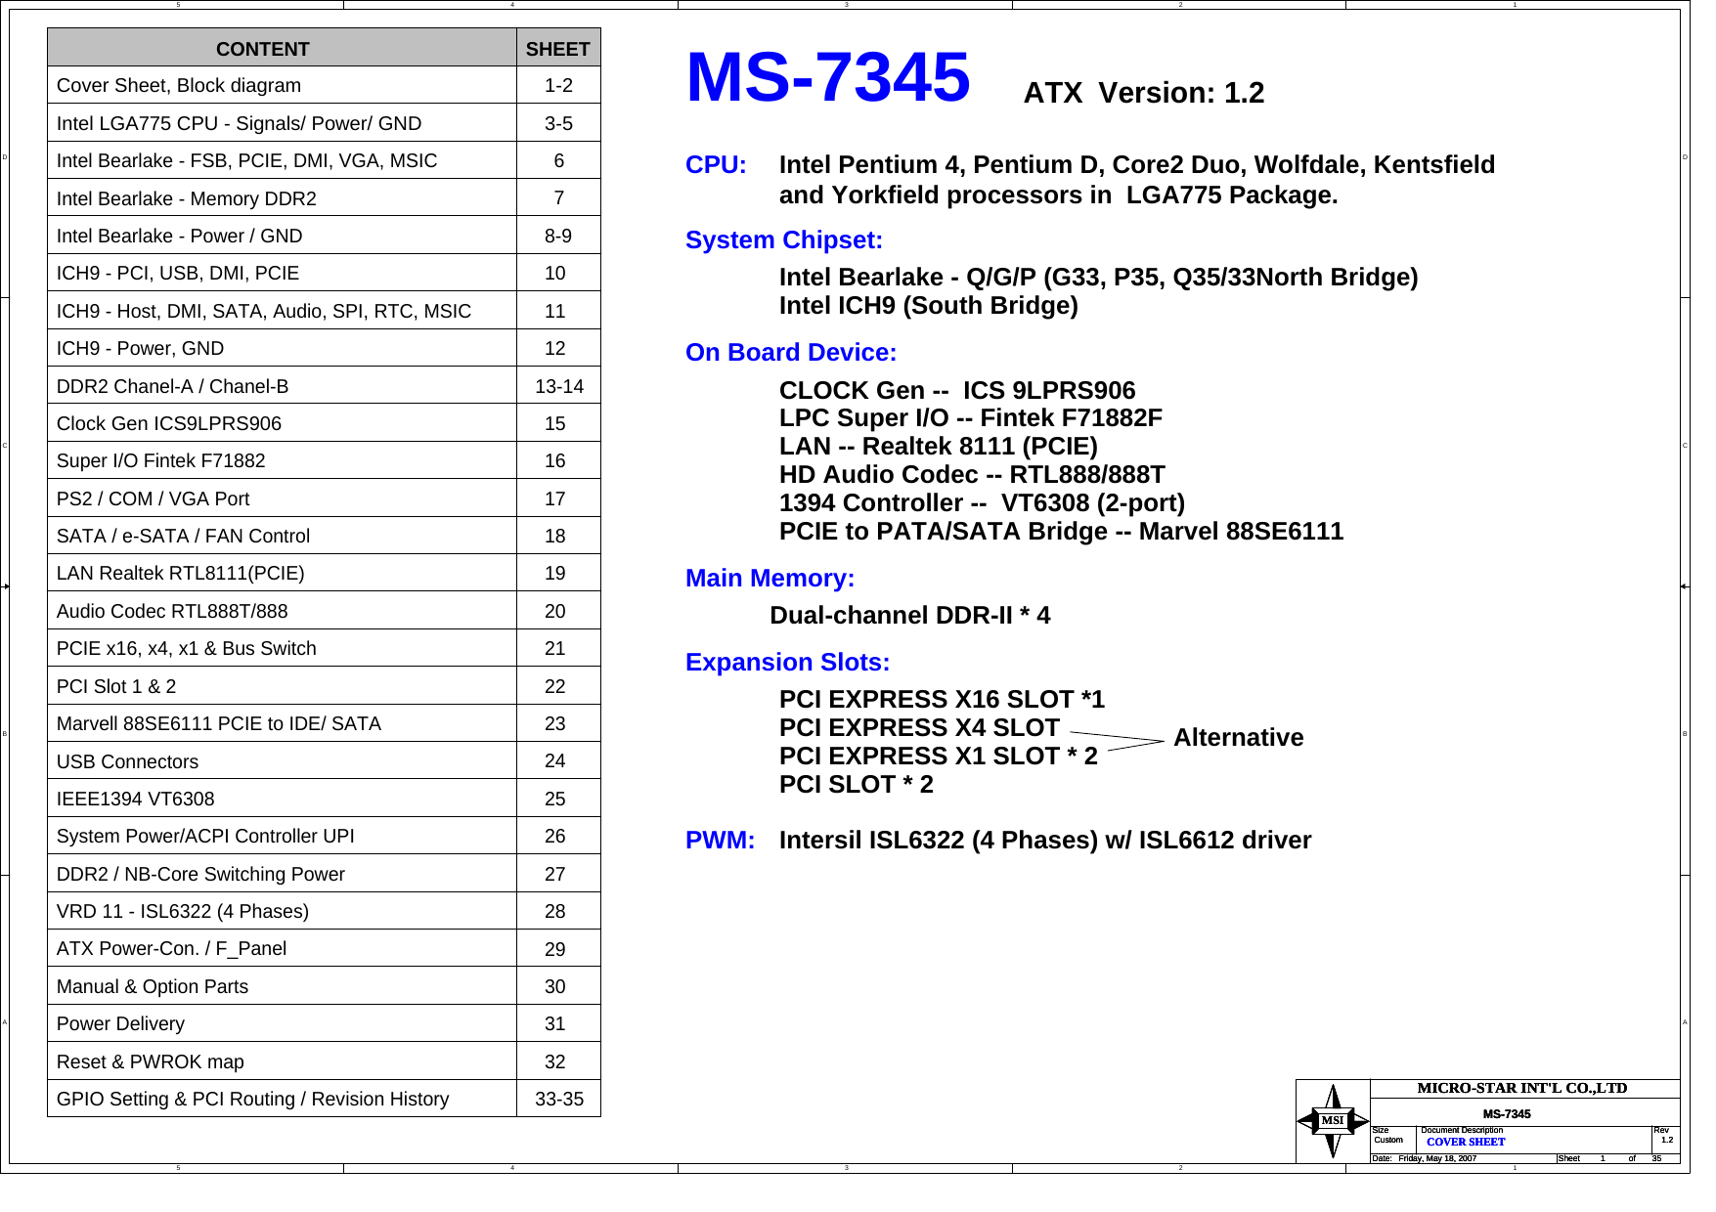The height and width of the screenshot is (1212, 1716).
Task: Select the PCI EXPRESS X4 SLOT entry
Action: (919, 727)
